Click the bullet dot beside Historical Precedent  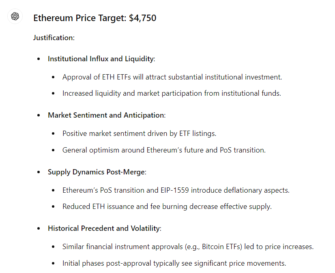[x=39, y=229]
